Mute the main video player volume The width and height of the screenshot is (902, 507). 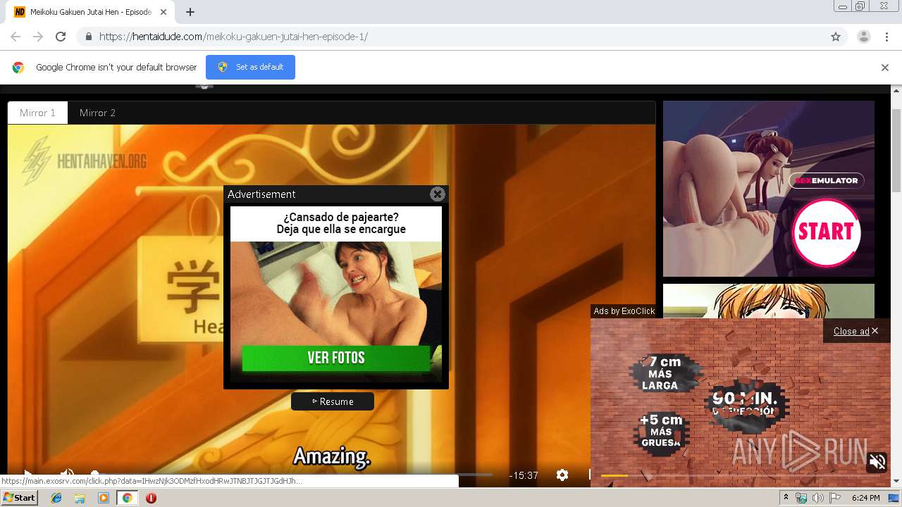[67, 474]
